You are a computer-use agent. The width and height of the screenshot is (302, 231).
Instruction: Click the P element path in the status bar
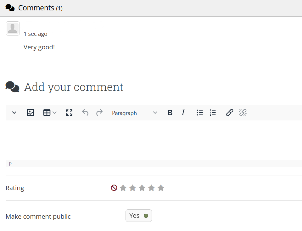pyautogui.click(x=10, y=164)
